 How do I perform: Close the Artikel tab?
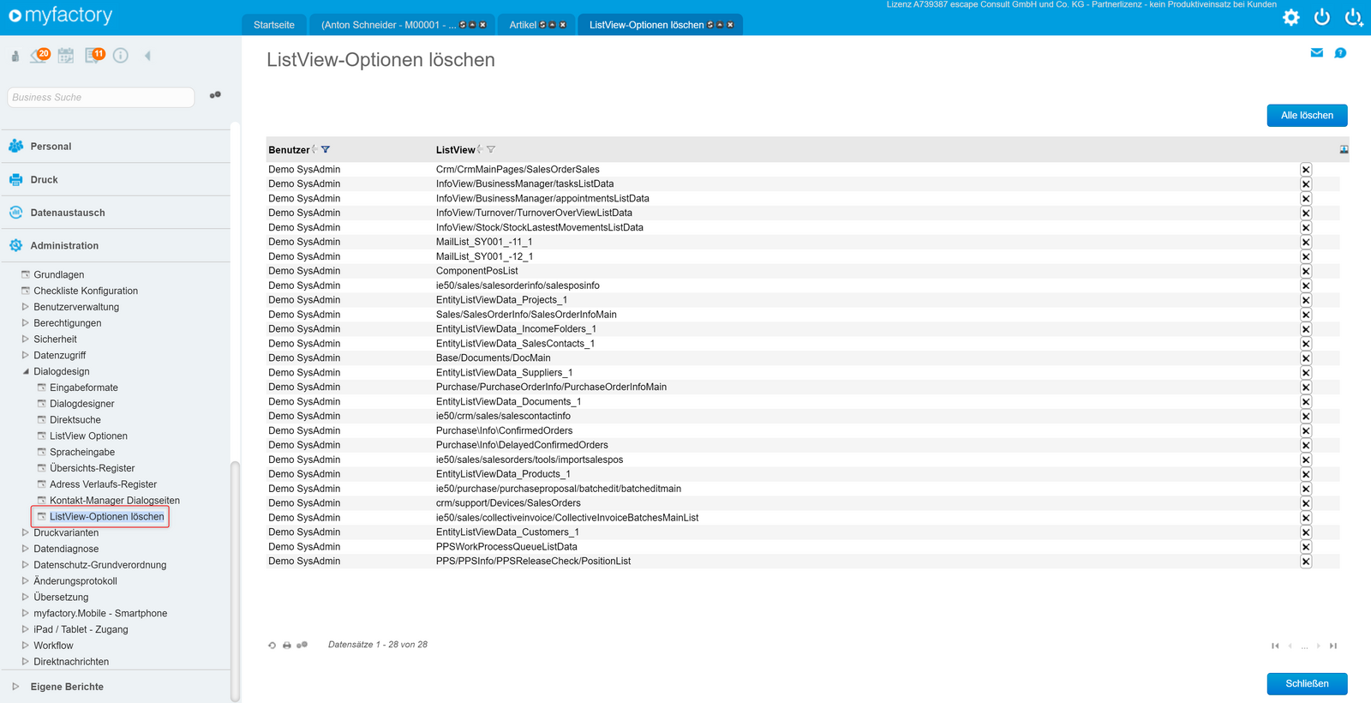(x=563, y=25)
